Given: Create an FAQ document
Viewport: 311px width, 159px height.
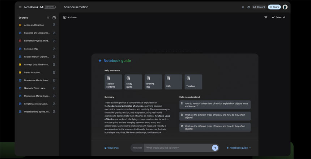Looking at the screenshot, I should (173, 82).
